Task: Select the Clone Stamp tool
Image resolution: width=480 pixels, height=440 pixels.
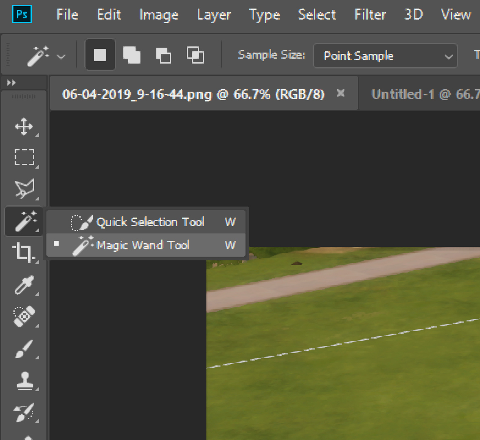Action: coord(24,381)
